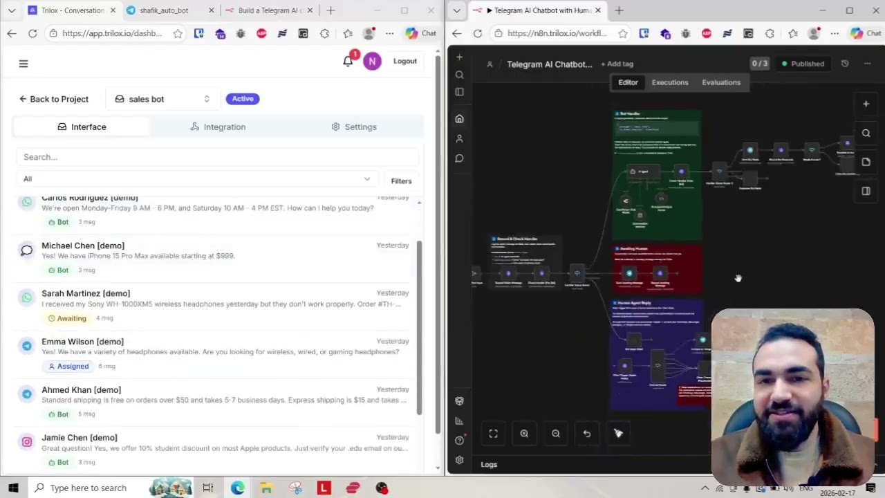Click the Published status button

803,64
